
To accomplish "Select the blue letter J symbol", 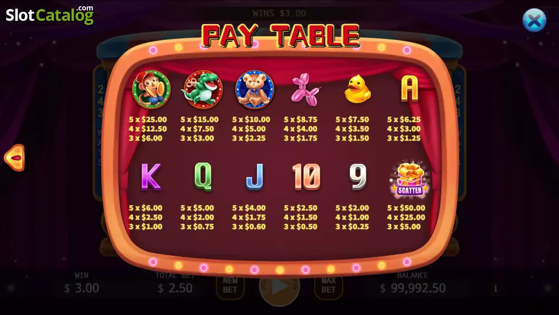I will pos(254,176).
